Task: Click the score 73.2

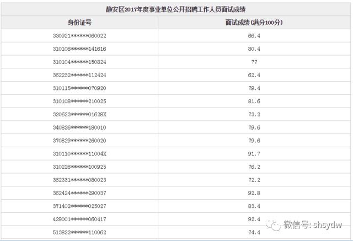Action: coord(254,114)
